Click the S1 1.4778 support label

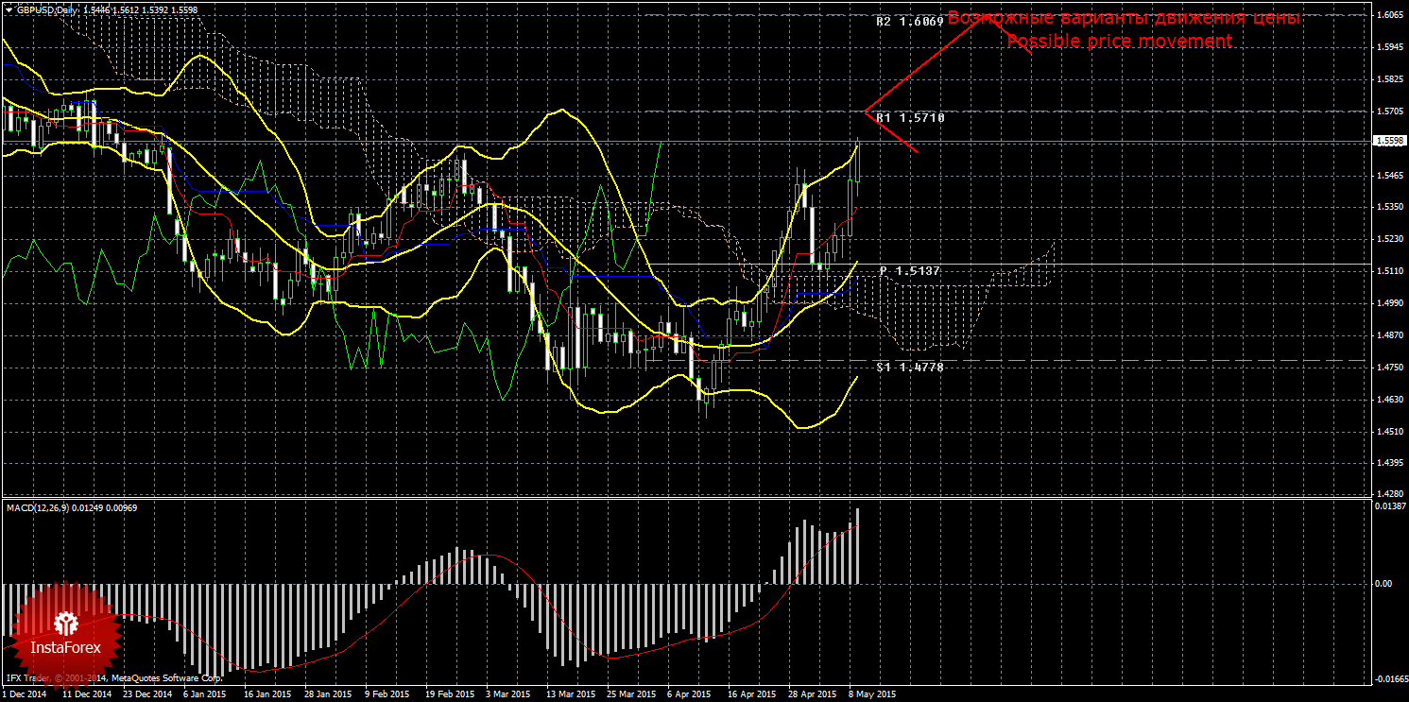tap(909, 367)
